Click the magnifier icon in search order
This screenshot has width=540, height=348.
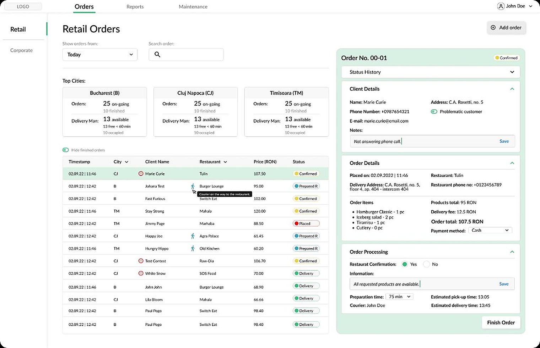click(x=157, y=54)
